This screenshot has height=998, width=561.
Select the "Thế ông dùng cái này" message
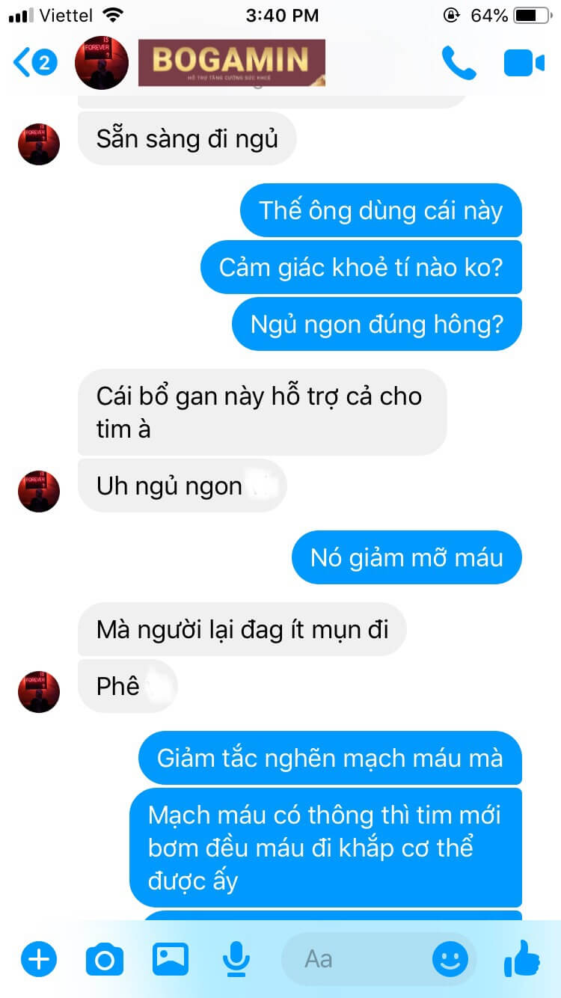381,210
